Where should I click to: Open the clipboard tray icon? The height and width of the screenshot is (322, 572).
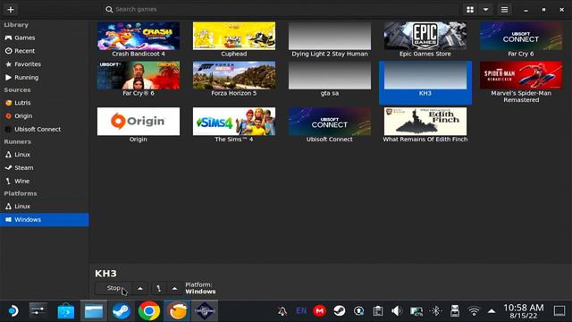coord(378,311)
